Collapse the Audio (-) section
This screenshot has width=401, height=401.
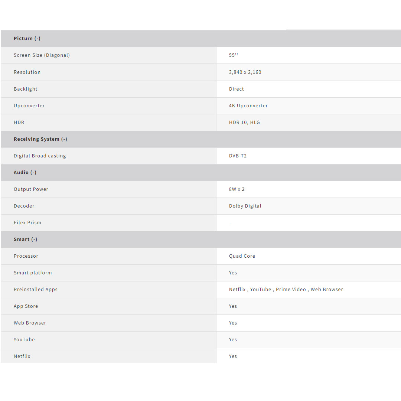(x=25, y=173)
